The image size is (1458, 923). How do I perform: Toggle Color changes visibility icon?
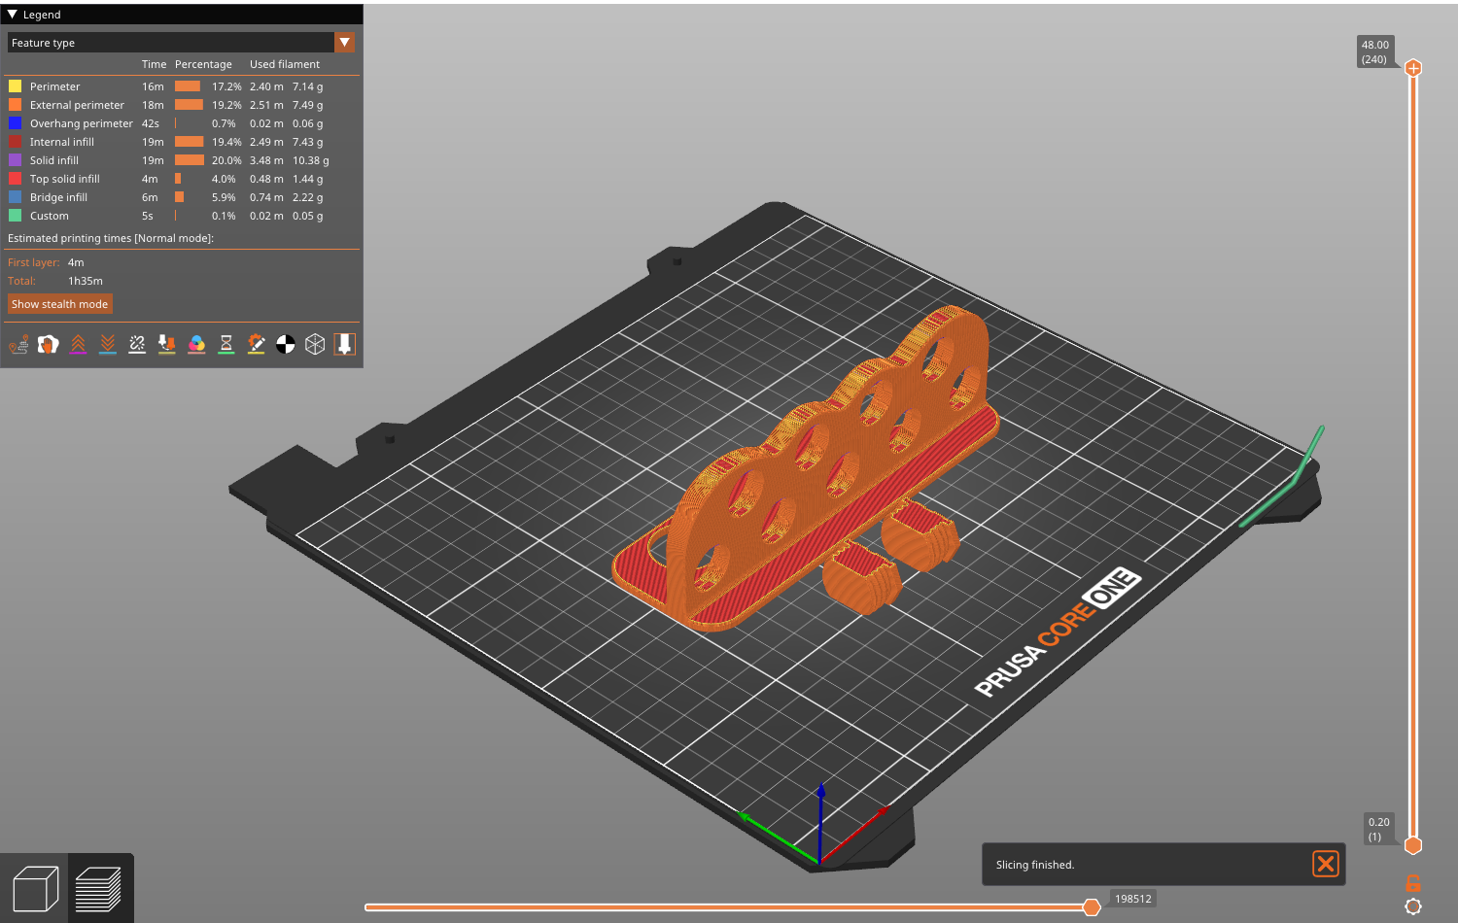tap(196, 344)
